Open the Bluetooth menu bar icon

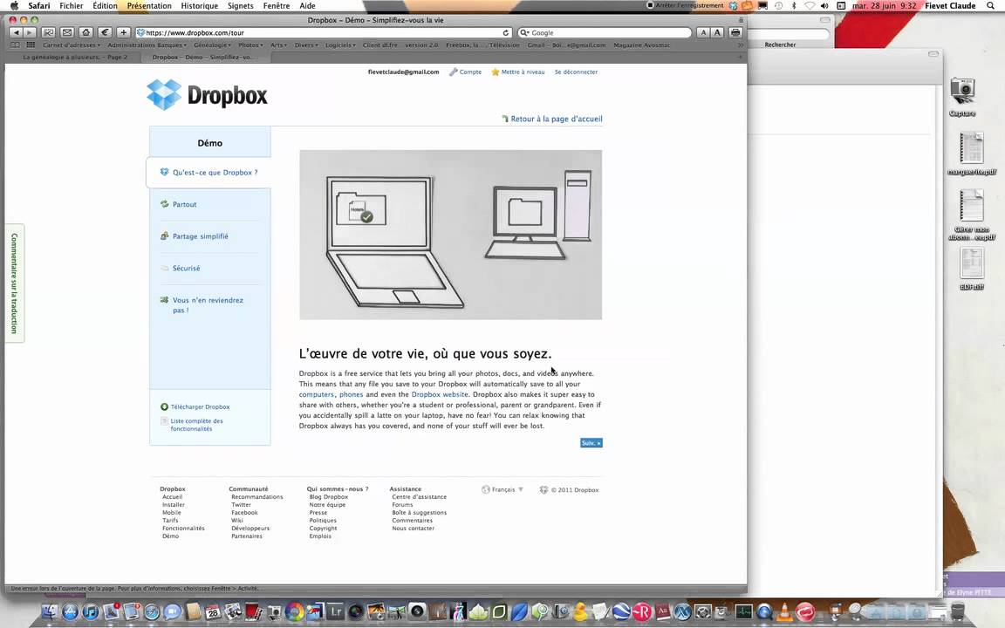pos(794,6)
